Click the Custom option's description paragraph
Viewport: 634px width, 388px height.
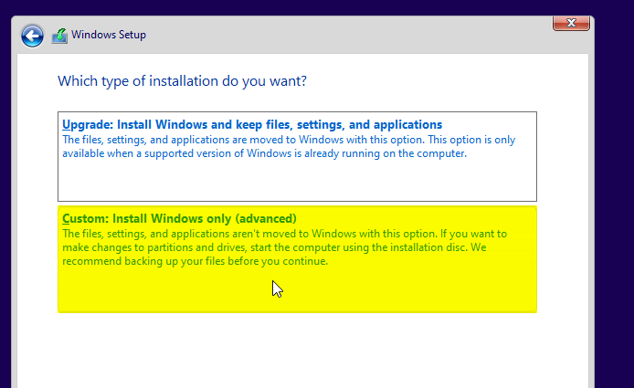tap(285, 247)
